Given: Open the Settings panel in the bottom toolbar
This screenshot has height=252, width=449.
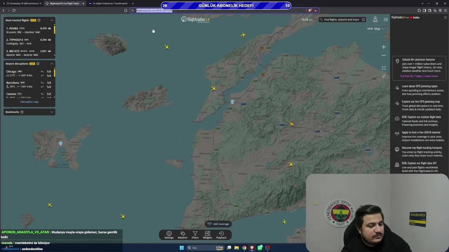Looking at the screenshot, I should 169,235.
